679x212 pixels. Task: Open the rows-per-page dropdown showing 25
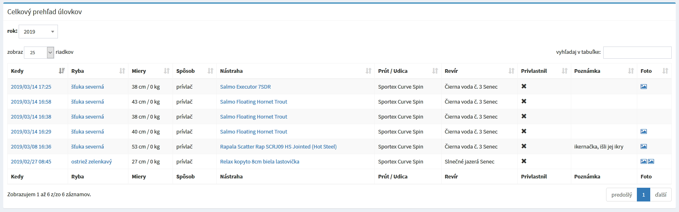click(39, 52)
